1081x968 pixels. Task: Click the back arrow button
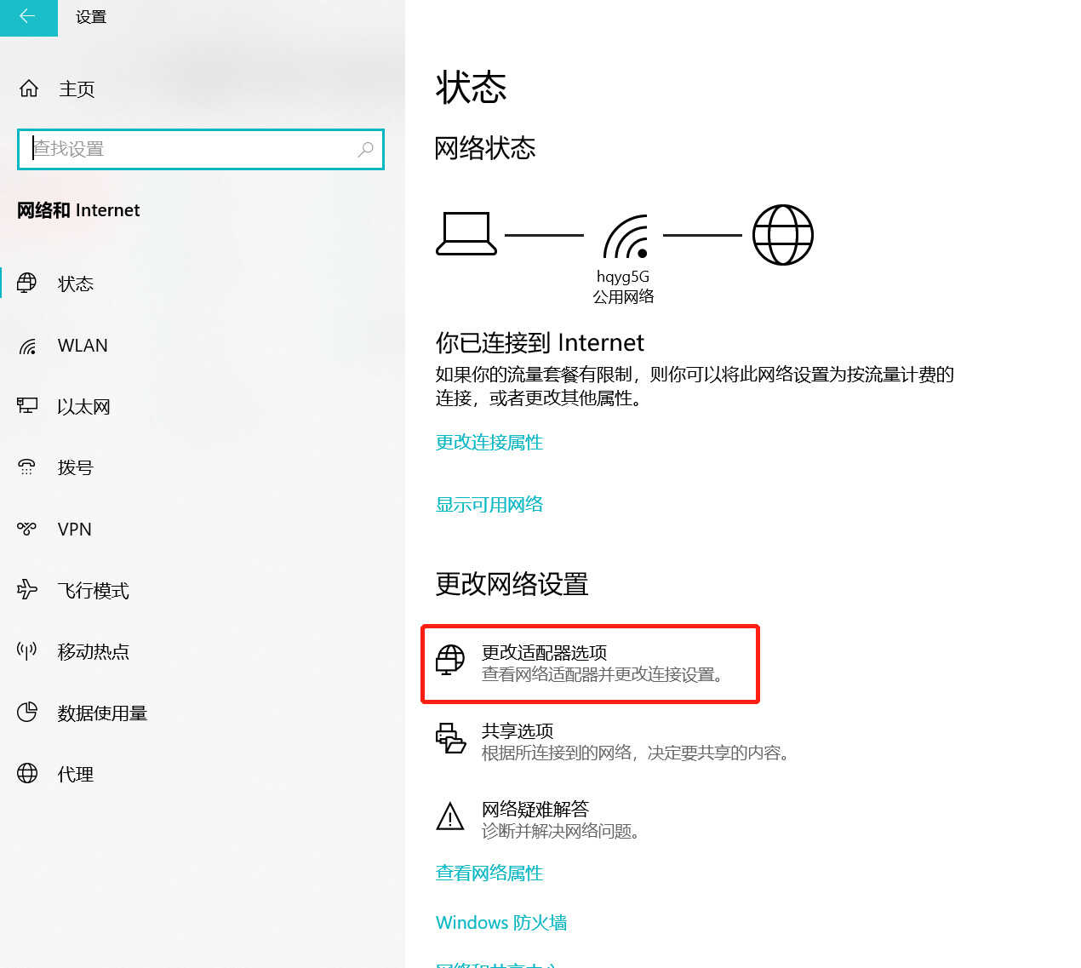[28, 17]
